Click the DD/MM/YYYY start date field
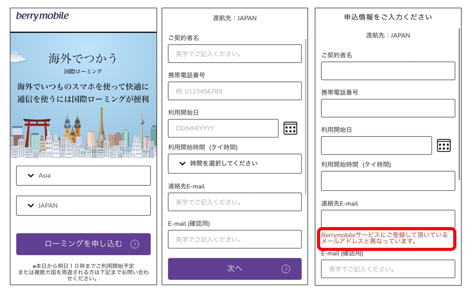471x292 pixels. (x=223, y=128)
